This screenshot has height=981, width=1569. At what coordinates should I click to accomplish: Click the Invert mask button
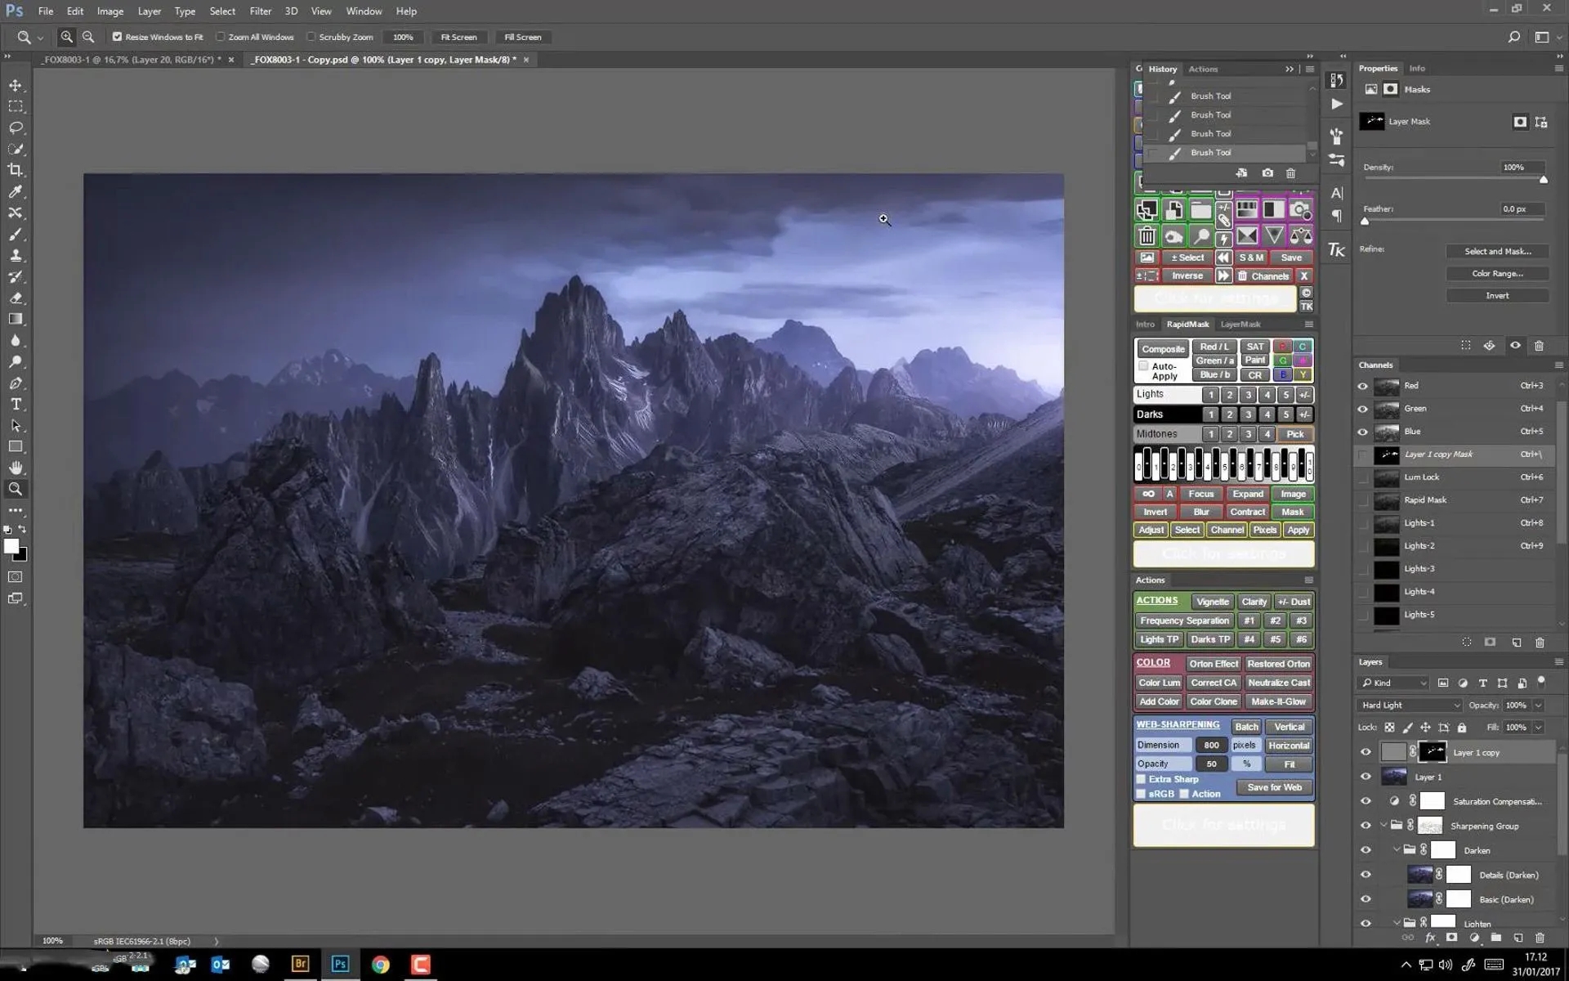(x=1497, y=295)
